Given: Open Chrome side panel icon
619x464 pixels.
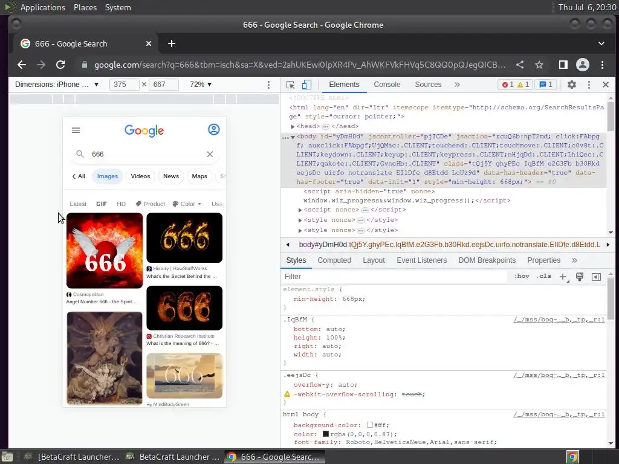Looking at the screenshot, I should [x=563, y=65].
